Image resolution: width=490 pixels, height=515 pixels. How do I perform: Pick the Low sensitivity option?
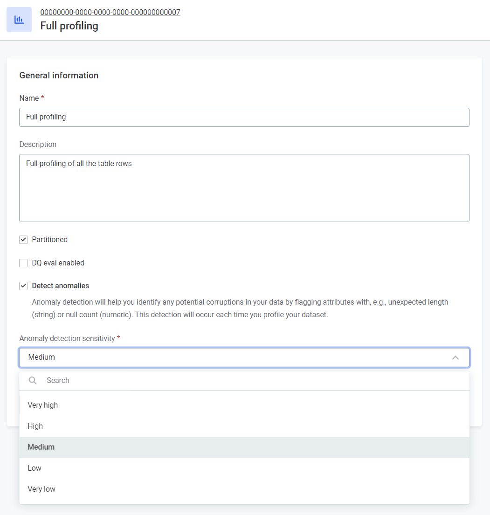35,468
